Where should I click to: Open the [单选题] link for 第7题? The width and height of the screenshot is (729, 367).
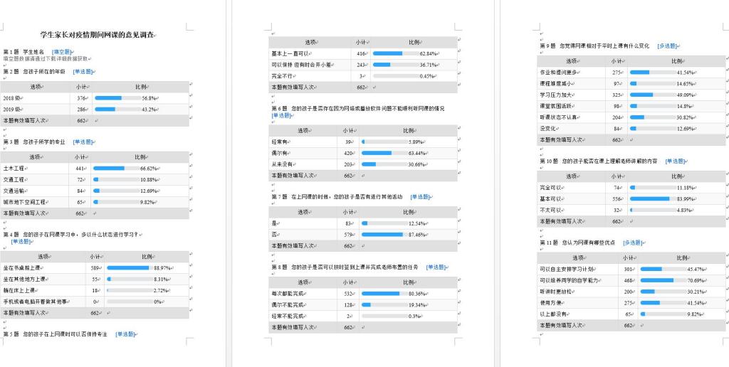(420, 196)
